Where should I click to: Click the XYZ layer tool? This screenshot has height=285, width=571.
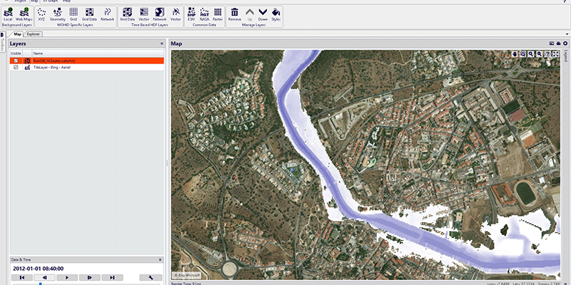[41, 14]
